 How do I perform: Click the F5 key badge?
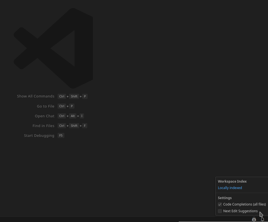(x=61, y=135)
